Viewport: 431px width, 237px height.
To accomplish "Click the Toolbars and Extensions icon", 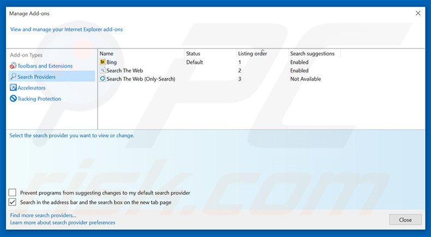I will tap(13, 66).
